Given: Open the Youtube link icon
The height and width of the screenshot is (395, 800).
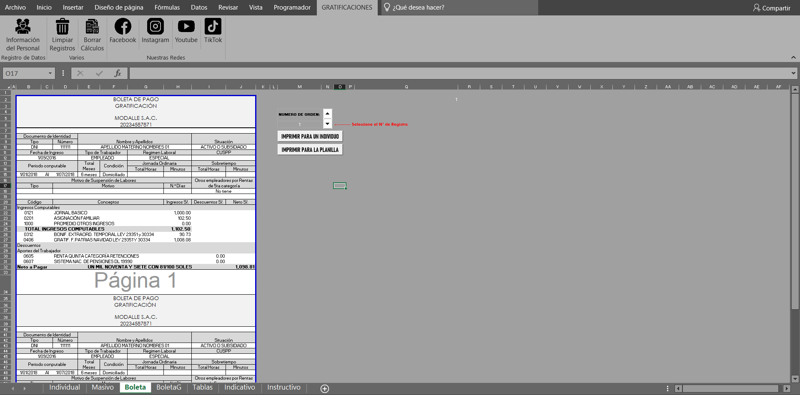Looking at the screenshot, I should point(186,27).
